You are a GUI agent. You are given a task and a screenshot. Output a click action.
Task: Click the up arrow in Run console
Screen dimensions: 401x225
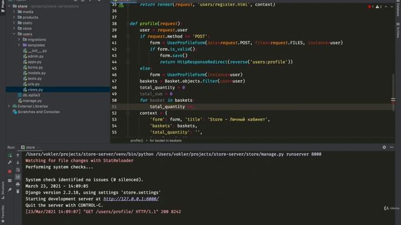click(18, 156)
